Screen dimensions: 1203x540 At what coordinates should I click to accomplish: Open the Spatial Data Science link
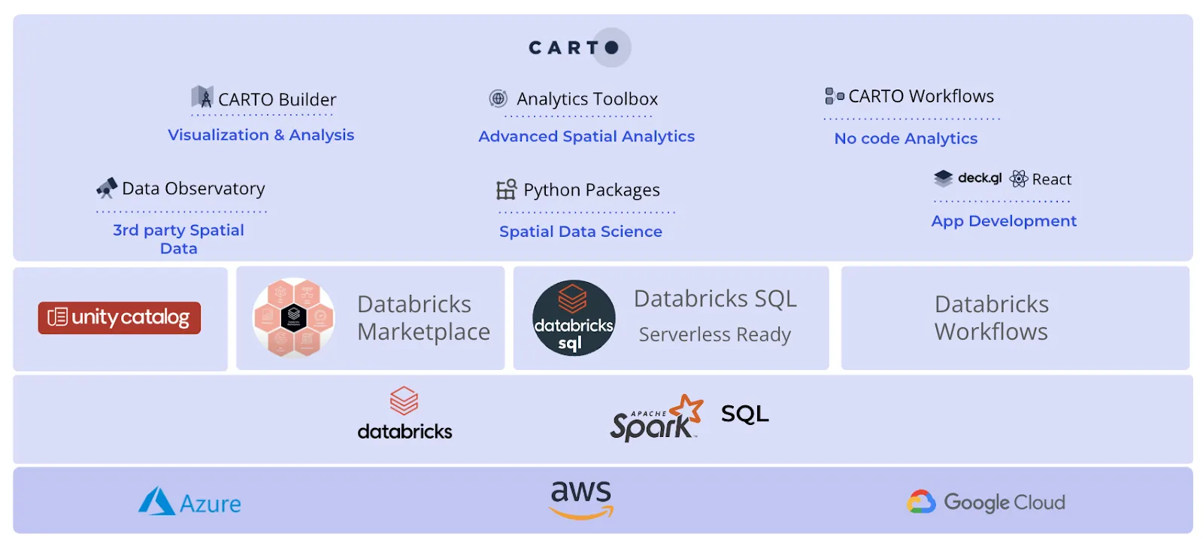point(580,232)
